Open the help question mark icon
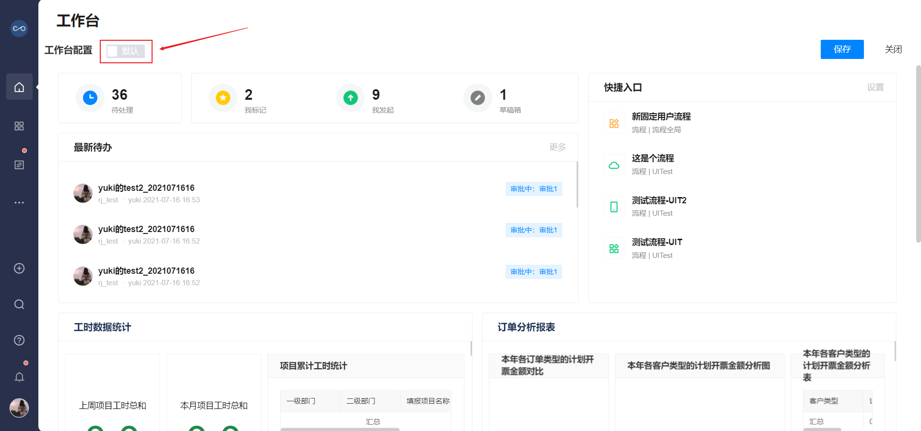This screenshot has height=431, width=921. tap(19, 340)
